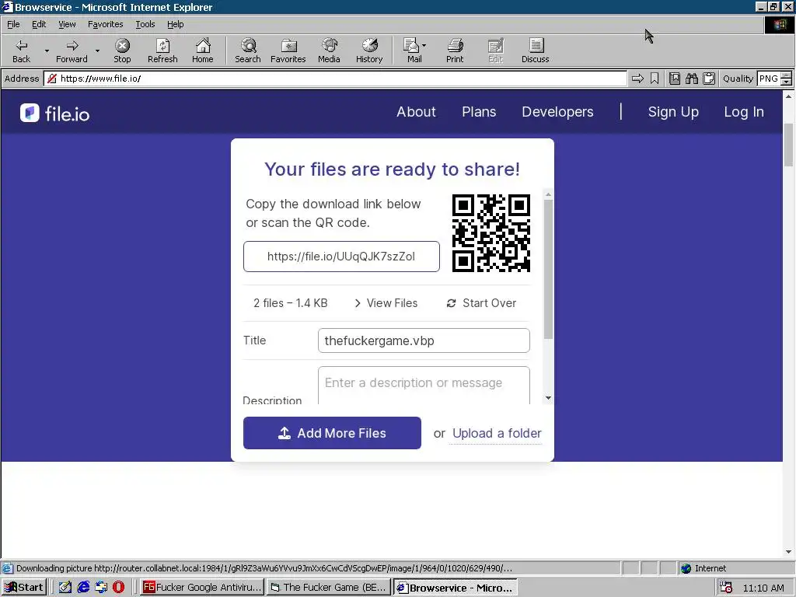Click the page scrollbar up arrow
This screenshot has height=597, width=796.
click(788, 96)
